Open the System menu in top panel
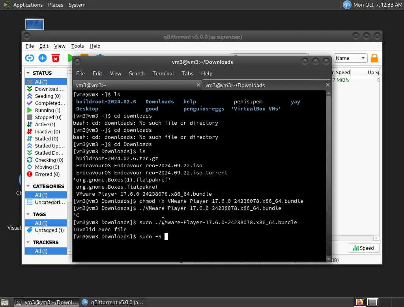404x307 pixels. pyautogui.click(x=77, y=5)
